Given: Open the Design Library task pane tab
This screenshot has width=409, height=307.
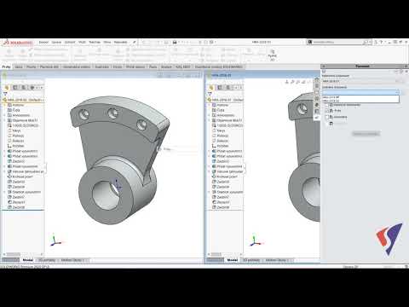Looking at the screenshot, I should pyautogui.click(x=317, y=86).
